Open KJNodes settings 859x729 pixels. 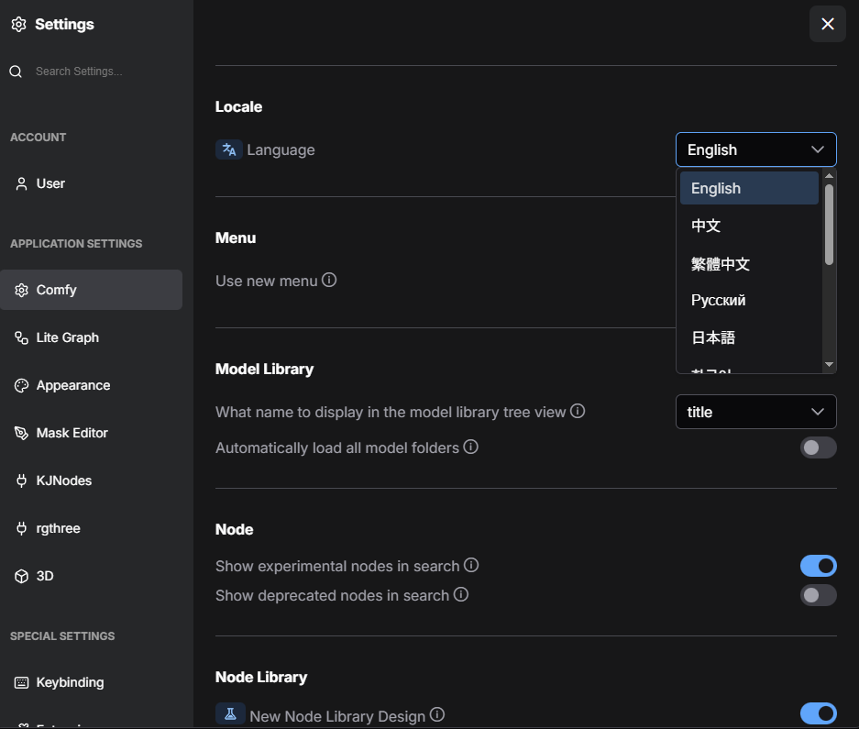click(x=91, y=480)
